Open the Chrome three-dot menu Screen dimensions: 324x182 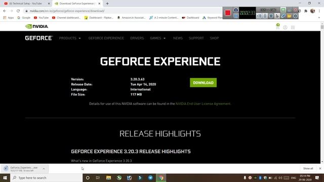pos(319,11)
